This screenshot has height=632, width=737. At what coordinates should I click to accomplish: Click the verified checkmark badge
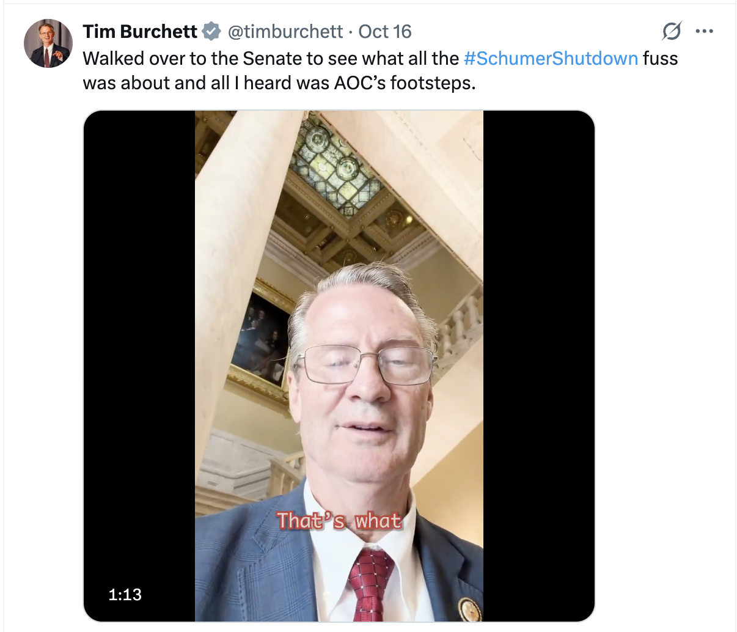click(x=211, y=31)
